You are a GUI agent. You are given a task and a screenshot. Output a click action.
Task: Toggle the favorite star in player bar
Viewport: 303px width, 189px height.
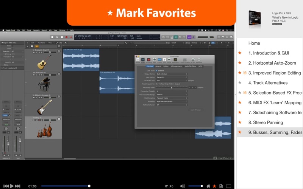214,186
